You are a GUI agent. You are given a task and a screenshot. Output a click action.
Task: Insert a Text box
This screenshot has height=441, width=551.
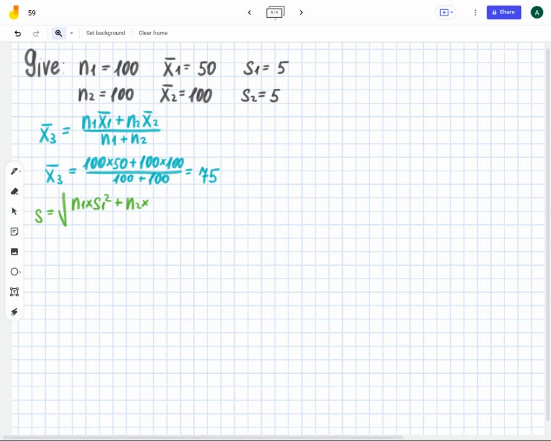click(15, 291)
